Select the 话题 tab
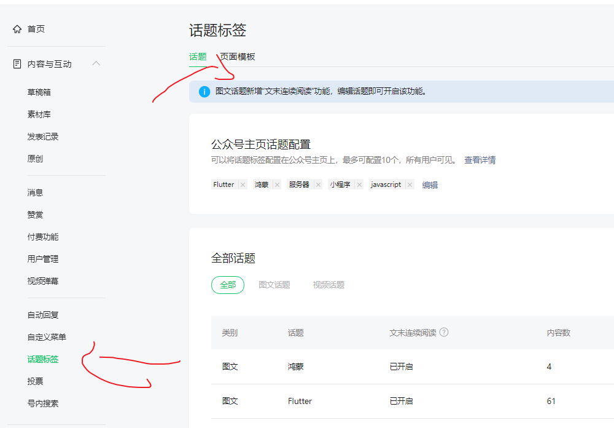614x428 pixels. pos(198,56)
